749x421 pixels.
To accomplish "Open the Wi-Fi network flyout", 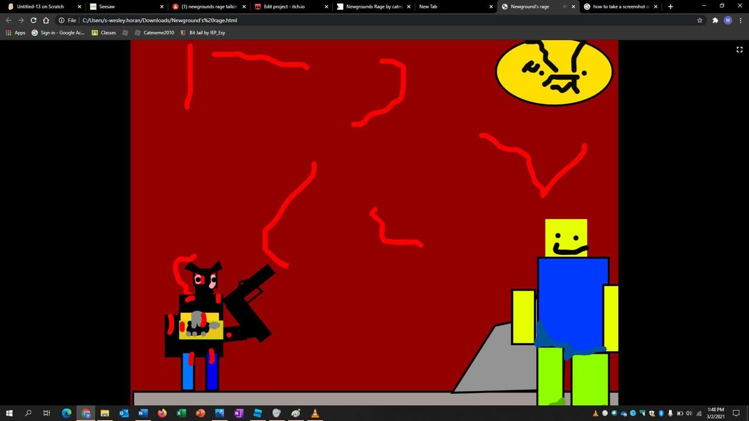I will click(x=699, y=413).
